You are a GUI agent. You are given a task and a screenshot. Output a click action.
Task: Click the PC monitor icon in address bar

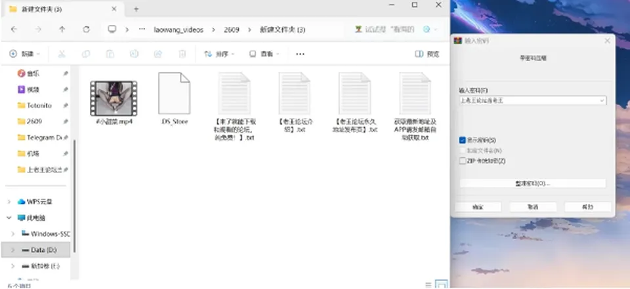(x=112, y=29)
